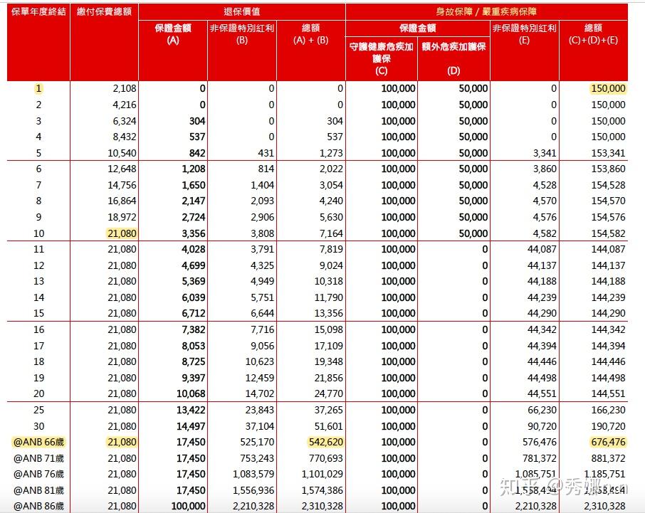Image resolution: width=645 pixels, height=513 pixels.
Task: Click the total 881,372
Action: click(x=608, y=458)
